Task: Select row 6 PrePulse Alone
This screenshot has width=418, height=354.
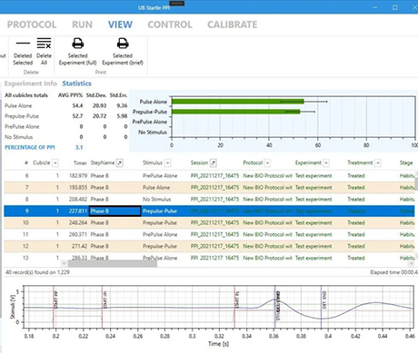Action: point(209,176)
